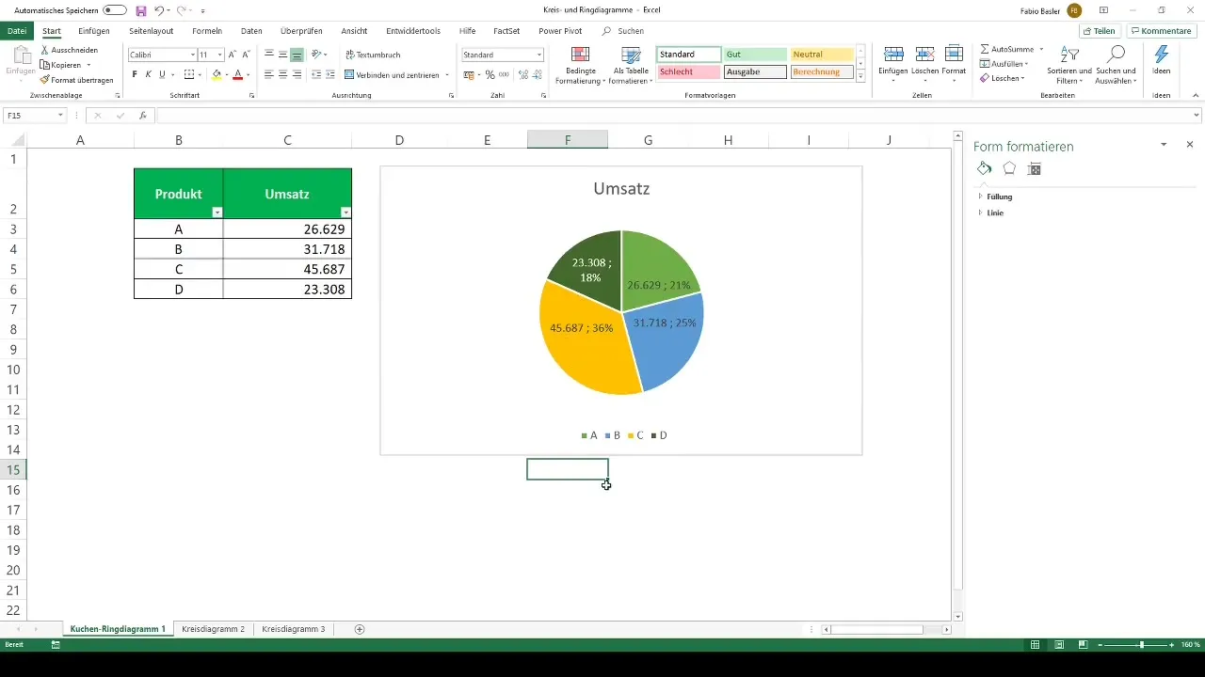The width and height of the screenshot is (1205, 677).
Task: Open task pane options dropdown arrow
Action: pyautogui.click(x=1164, y=145)
